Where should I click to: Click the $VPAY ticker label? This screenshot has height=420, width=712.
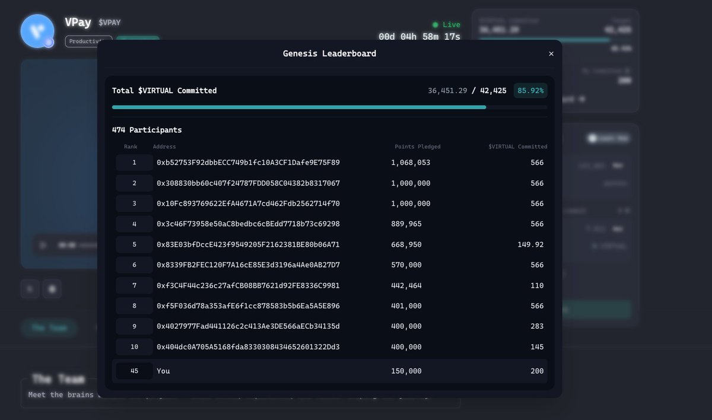coord(109,23)
